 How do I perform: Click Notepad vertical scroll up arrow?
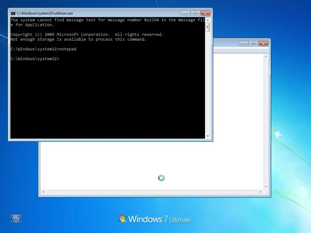coord(266,56)
